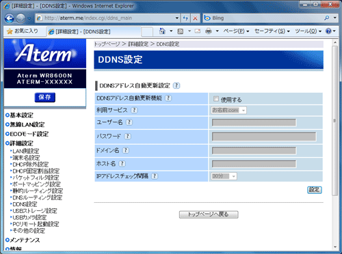Open the USBカメラ設定 link
The height and width of the screenshot is (254, 342).
coord(29,217)
